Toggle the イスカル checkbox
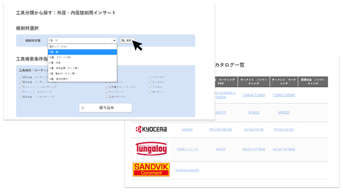This screenshot has height=193, width=343. pyautogui.click(x=150, y=87)
